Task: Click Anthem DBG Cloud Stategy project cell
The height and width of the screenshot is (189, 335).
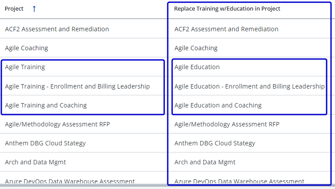Action: (x=45, y=143)
